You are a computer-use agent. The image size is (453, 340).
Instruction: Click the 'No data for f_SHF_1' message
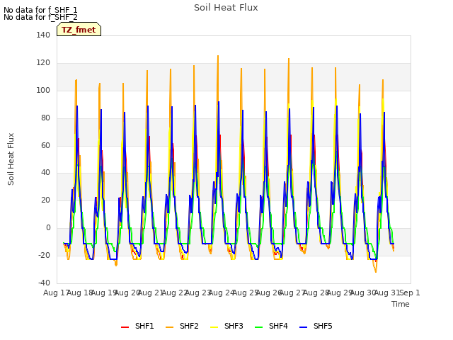pos(40,10)
